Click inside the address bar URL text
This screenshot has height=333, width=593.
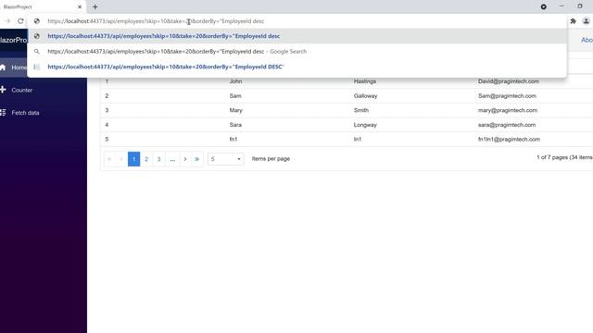(x=156, y=21)
